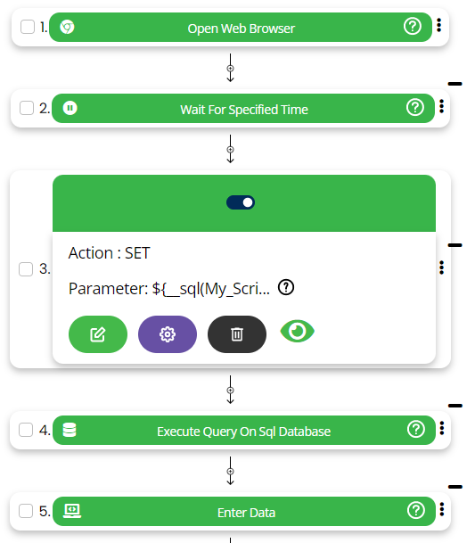Click the edit pencil button in step 3
The image size is (475, 543).
[x=98, y=334]
